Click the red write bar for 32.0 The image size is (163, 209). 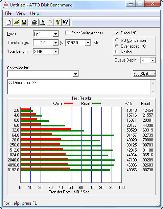click(46, 129)
